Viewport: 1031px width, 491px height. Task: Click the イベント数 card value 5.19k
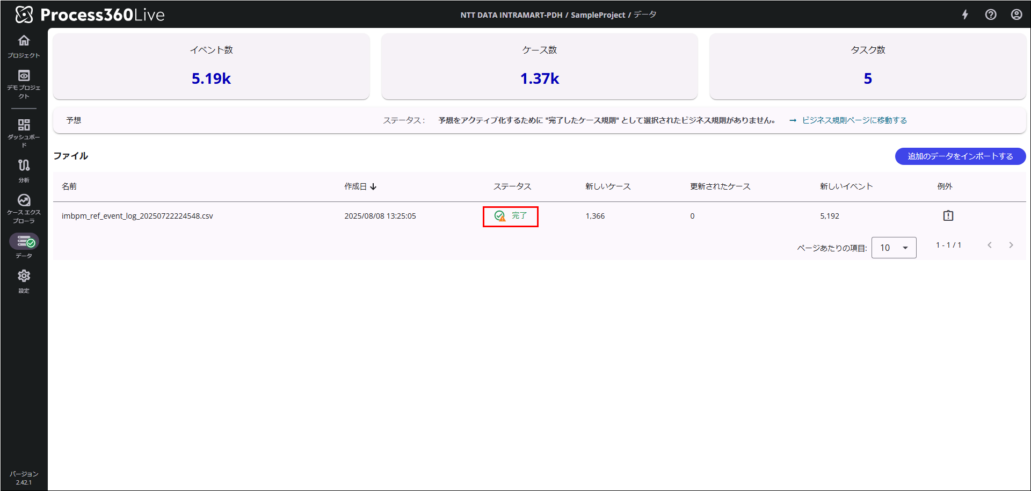[x=211, y=78]
